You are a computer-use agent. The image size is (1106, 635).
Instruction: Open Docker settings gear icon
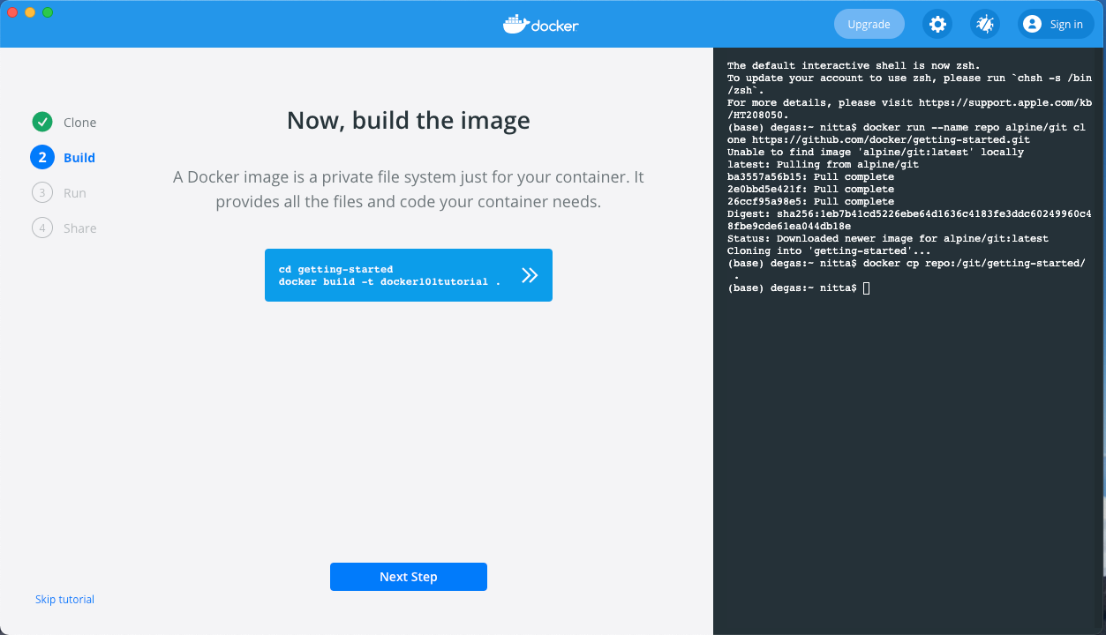[937, 25]
